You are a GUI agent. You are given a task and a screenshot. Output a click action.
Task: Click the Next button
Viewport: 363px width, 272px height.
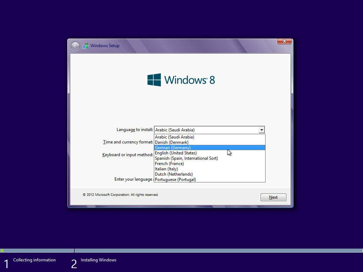pos(273,197)
